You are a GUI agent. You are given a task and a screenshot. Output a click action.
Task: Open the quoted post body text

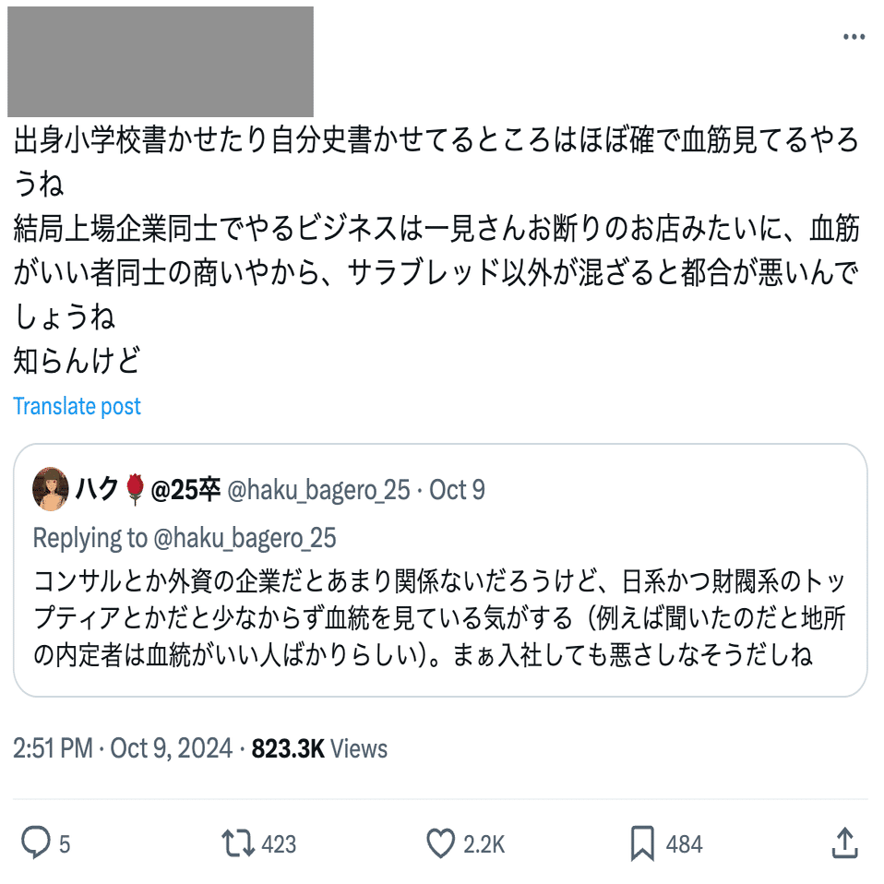[x=439, y=618]
